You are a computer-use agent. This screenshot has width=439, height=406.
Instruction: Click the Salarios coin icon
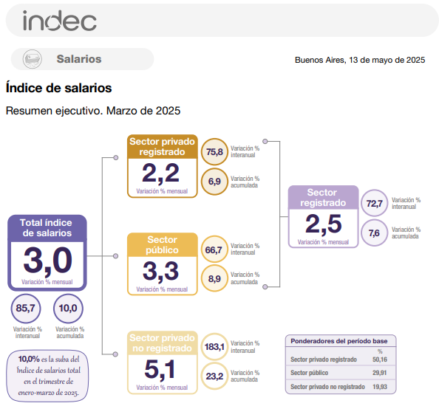tap(33, 59)
